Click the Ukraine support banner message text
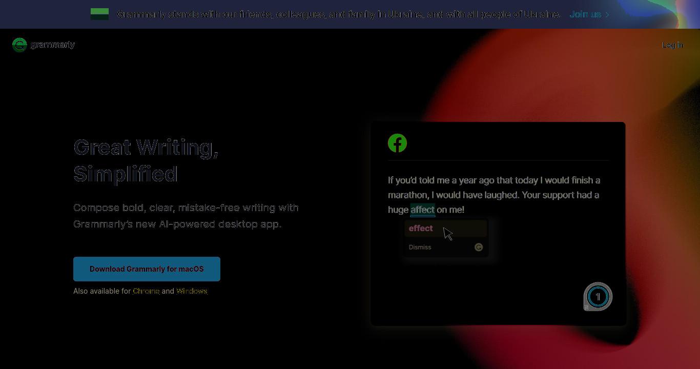 pyautogui.click(x=339, y=14)
